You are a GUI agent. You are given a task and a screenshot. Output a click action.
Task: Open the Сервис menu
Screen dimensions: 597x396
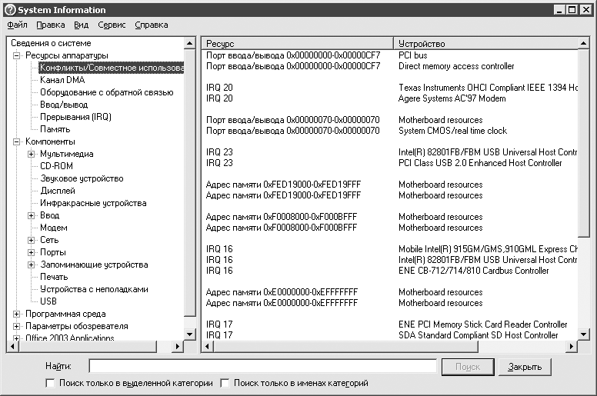pos(112,25)
